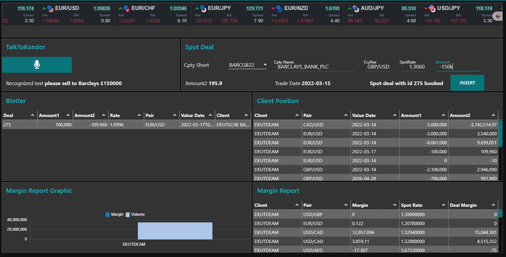Click the EUR/CHF currency flag icon
This screenshot has height=257, width=506.
click(x=127, y=9)
